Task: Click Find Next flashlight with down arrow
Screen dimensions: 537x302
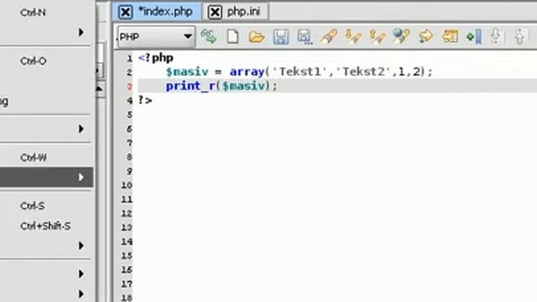Action: click(x=352, y=36)
